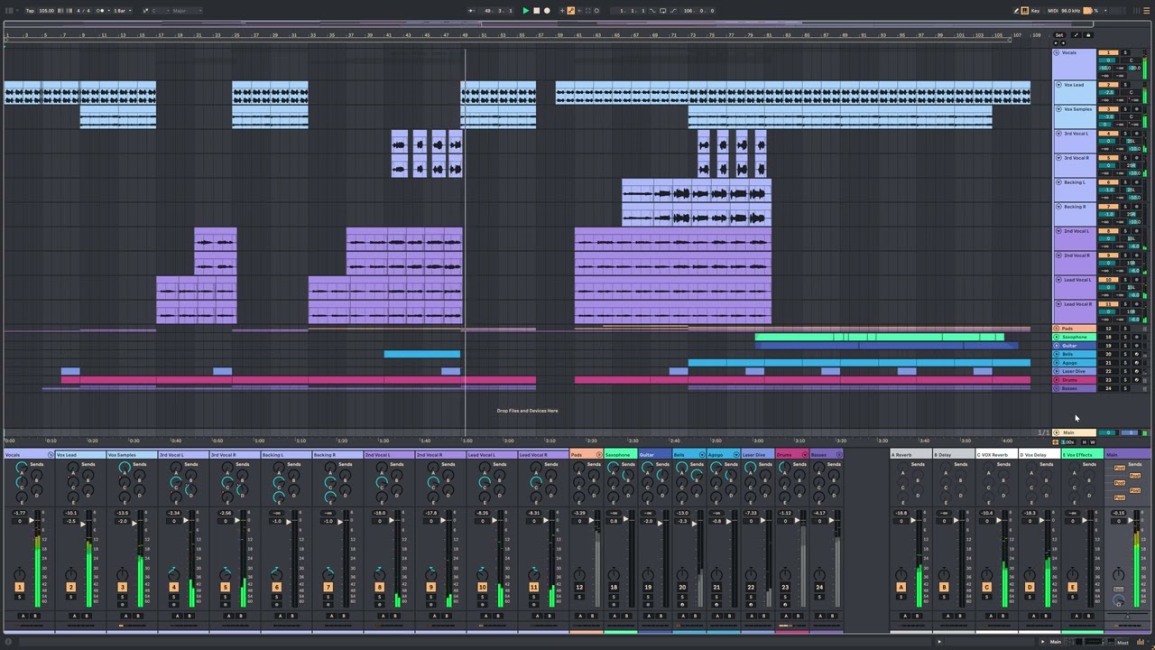Collapse the 3rd Vocal L track
This screenshot has width=1155, height=650.
[x=1058, y=134]
